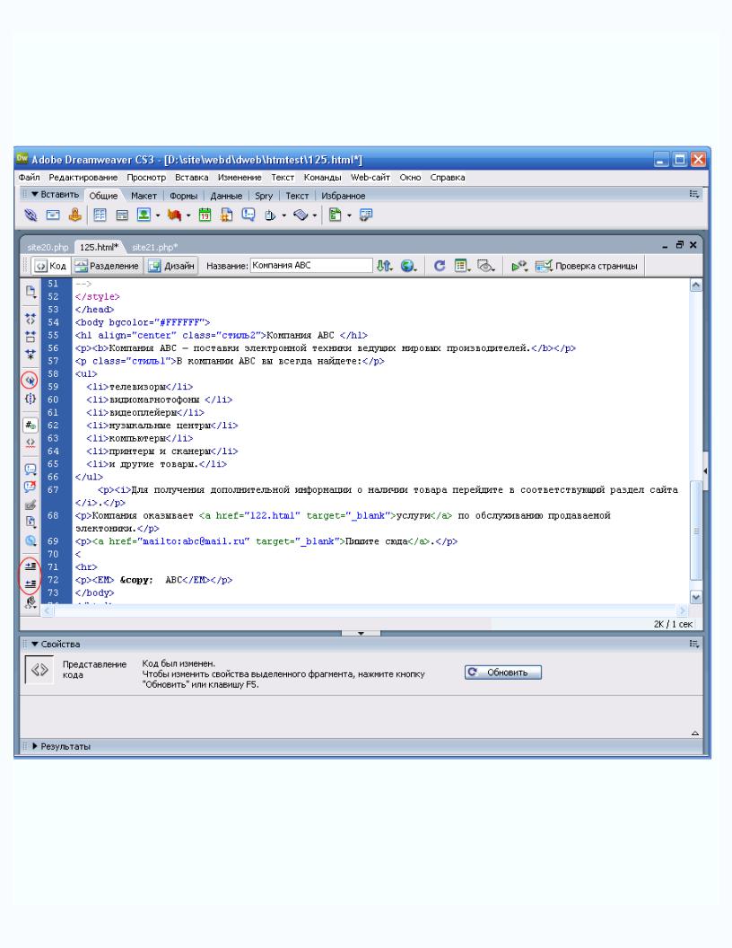Click the Название title input field
Image resolution: width=732 pixels, height=948 pixels.
point(311,266)
